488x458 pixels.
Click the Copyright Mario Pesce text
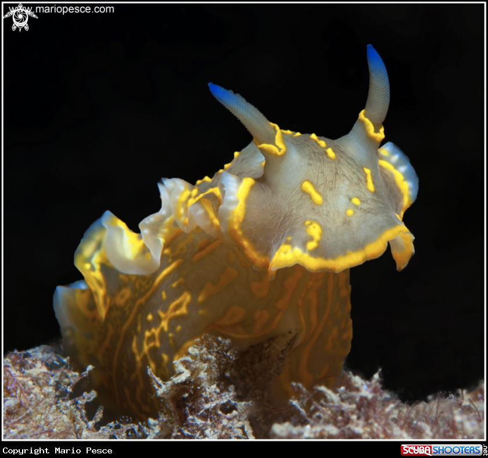coord(58,450)
